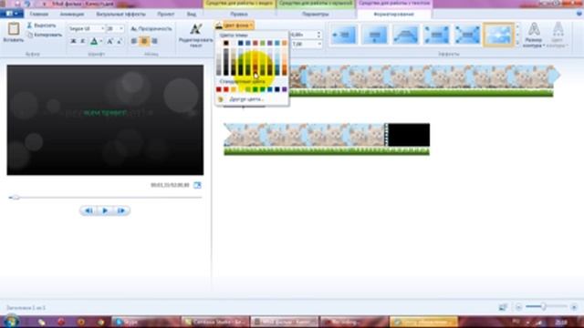Pick the red standard color swatch

(225, 89)
